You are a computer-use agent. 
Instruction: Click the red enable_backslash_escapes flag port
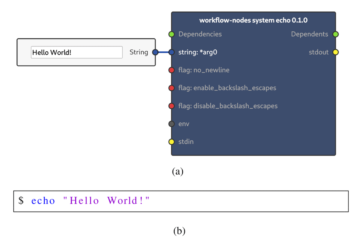click(171, 88)
